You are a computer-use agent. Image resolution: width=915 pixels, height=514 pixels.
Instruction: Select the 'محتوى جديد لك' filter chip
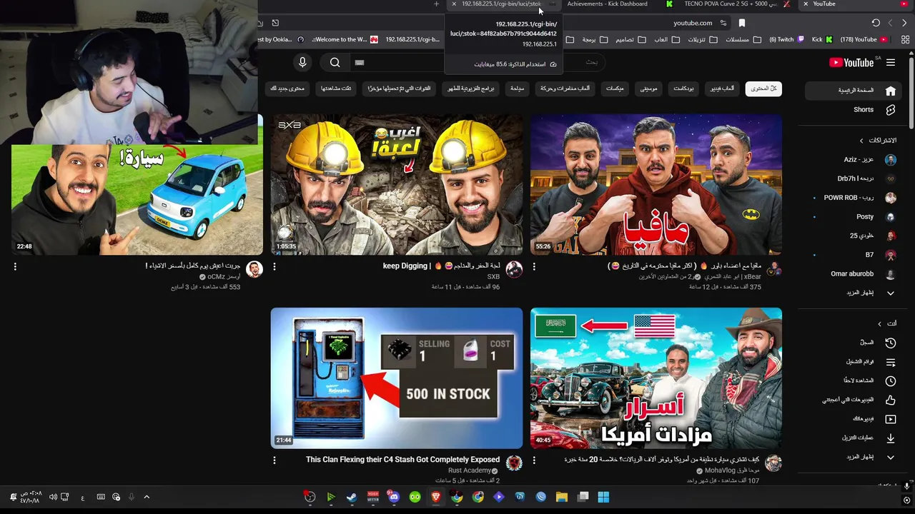point(287,89)
